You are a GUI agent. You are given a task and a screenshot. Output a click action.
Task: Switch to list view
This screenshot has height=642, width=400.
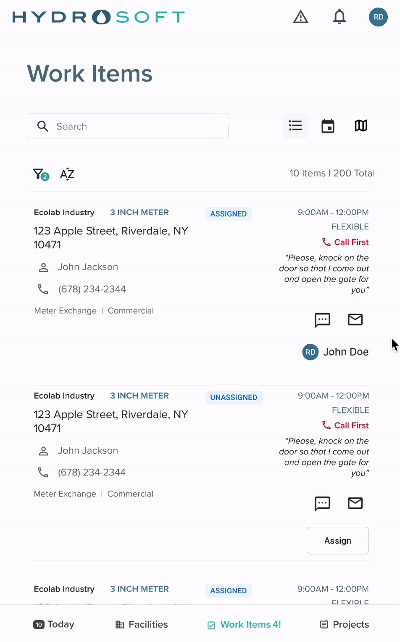click(295, 126)
